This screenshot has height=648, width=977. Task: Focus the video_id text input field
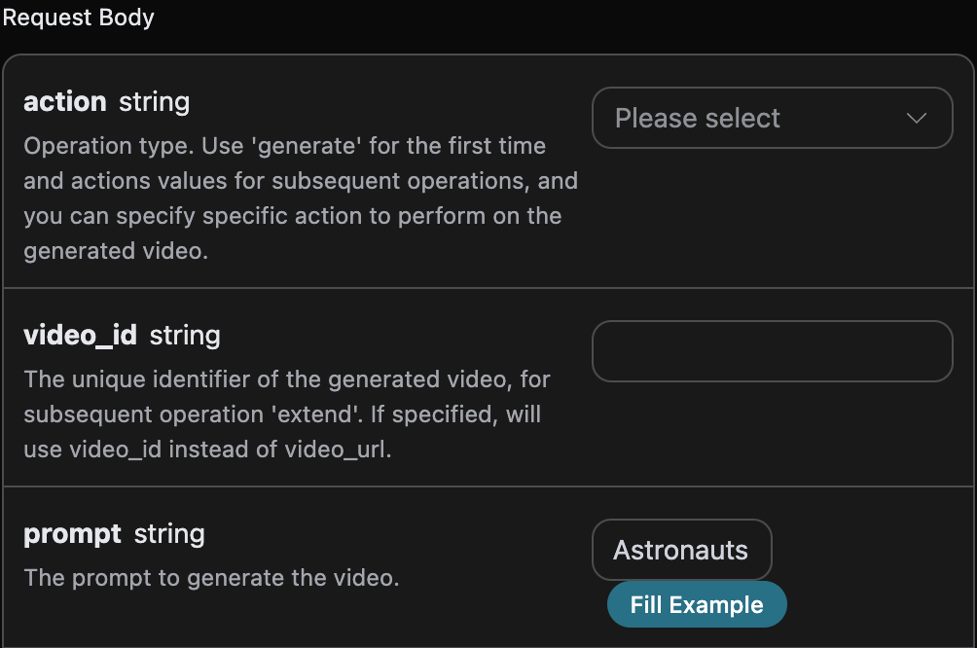tap(771, 351)
